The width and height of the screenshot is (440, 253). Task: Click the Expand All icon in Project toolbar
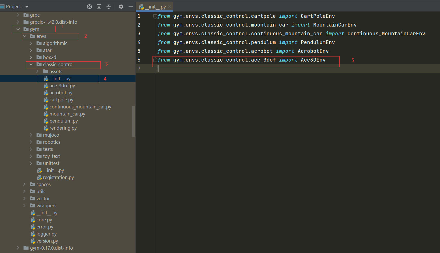coord(99,7)
